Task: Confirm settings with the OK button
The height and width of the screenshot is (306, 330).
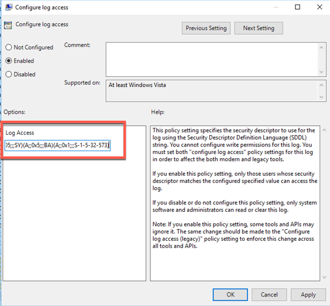Action: [231, 294]
